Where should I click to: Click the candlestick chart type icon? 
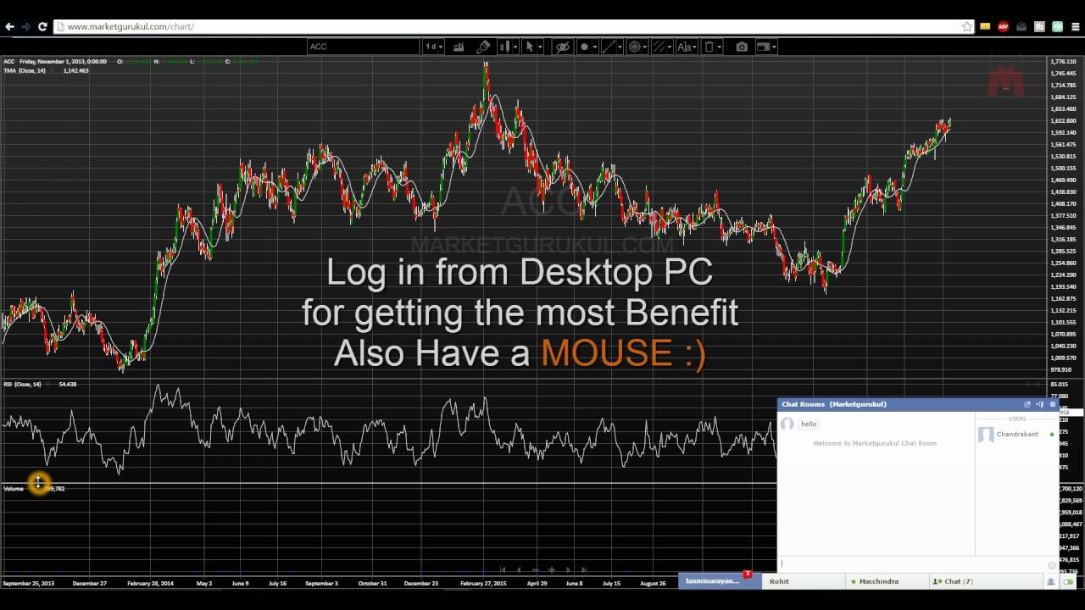(505, 47)
